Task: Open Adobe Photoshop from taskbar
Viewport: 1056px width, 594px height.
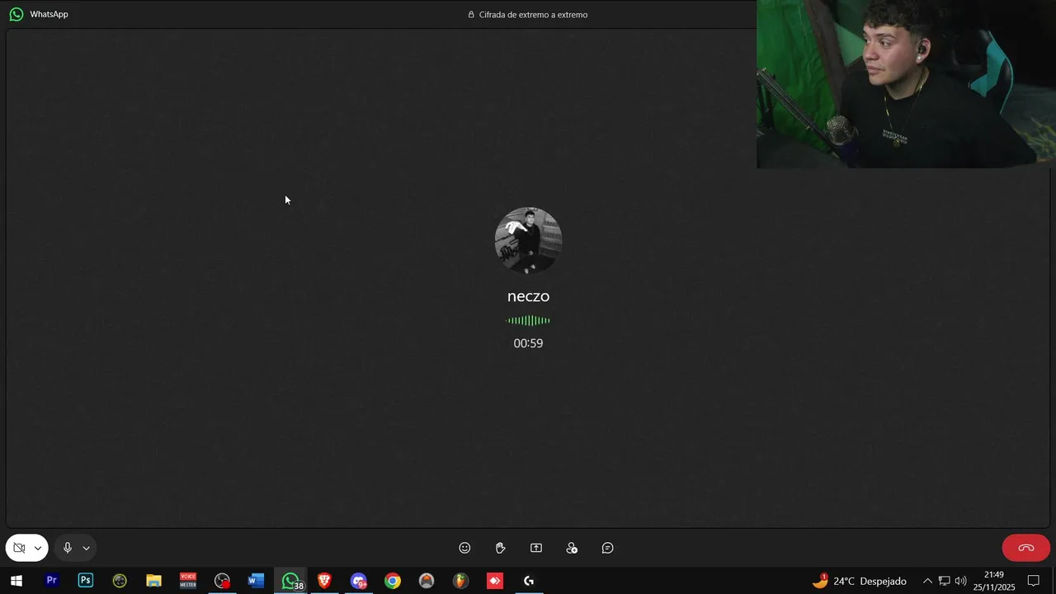Action: [86, 581]
